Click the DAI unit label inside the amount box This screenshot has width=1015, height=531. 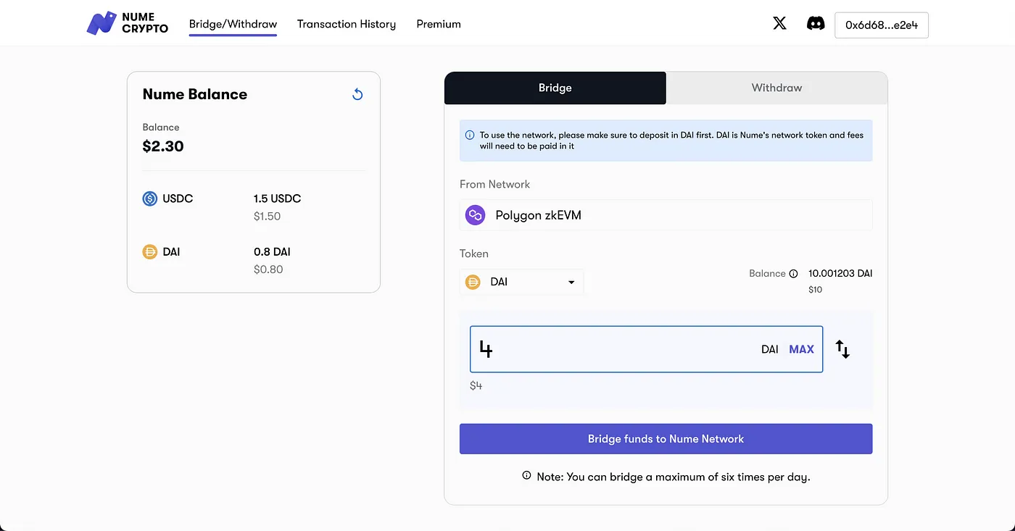(x=770, y=349)
